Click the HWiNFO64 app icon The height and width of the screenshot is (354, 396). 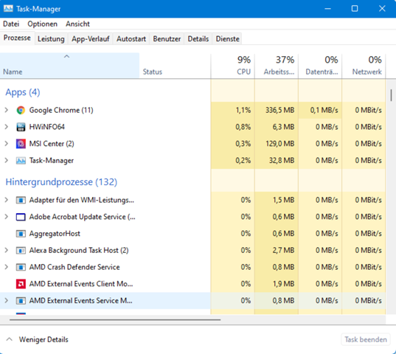pos(21,127)
